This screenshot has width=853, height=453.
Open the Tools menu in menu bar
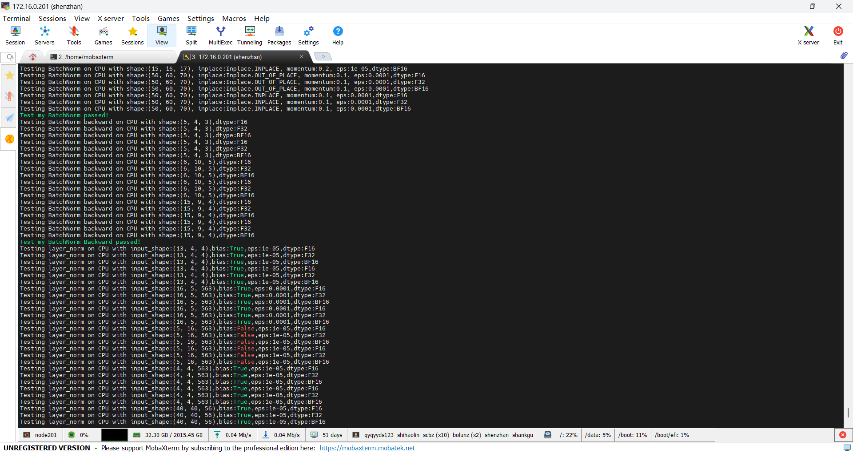point(141,18)
